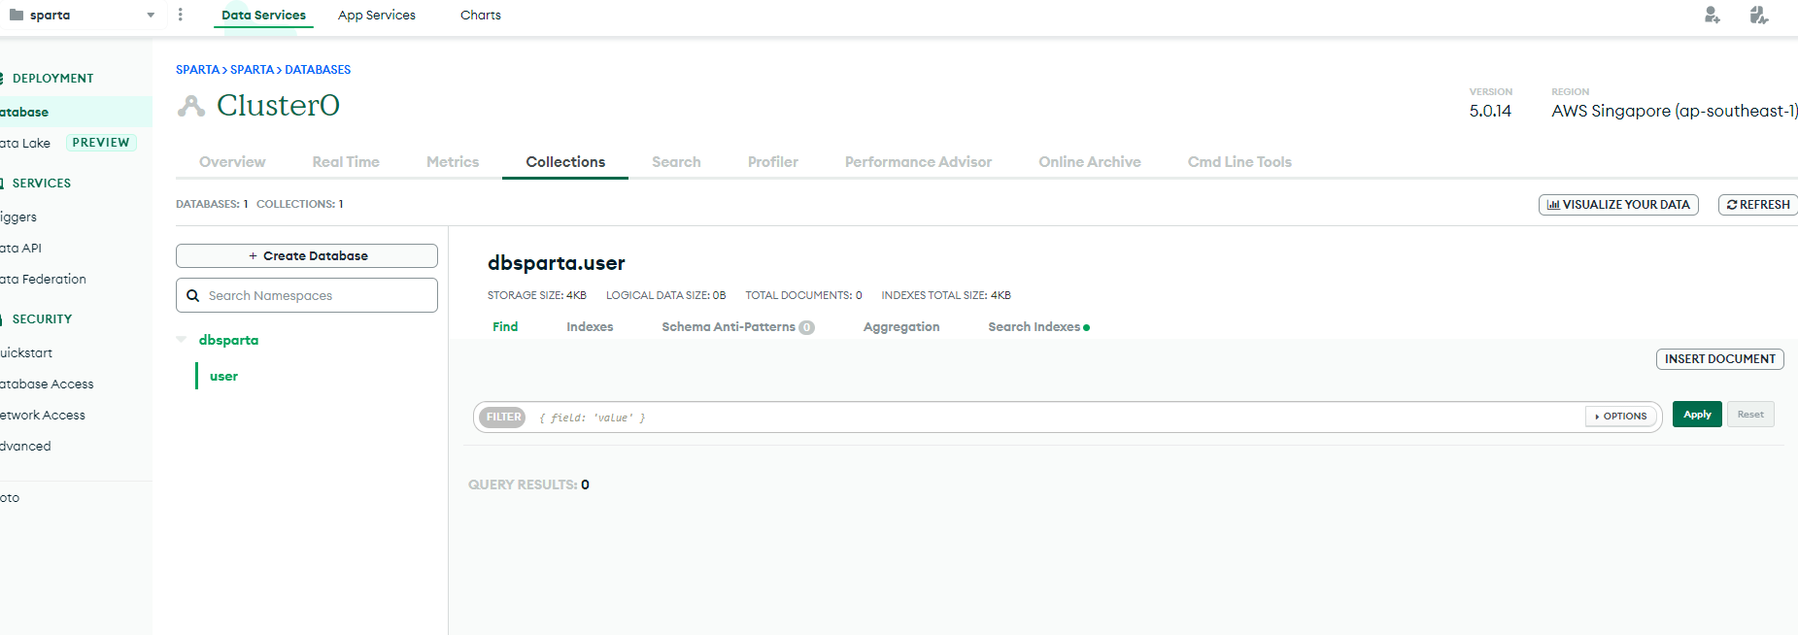Click the 'TOTAL DOCUMENTS: 0' text

(803, 295)
